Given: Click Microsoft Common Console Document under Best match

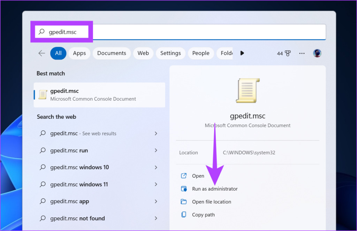Looking at the screenshot, I should 93,99.
